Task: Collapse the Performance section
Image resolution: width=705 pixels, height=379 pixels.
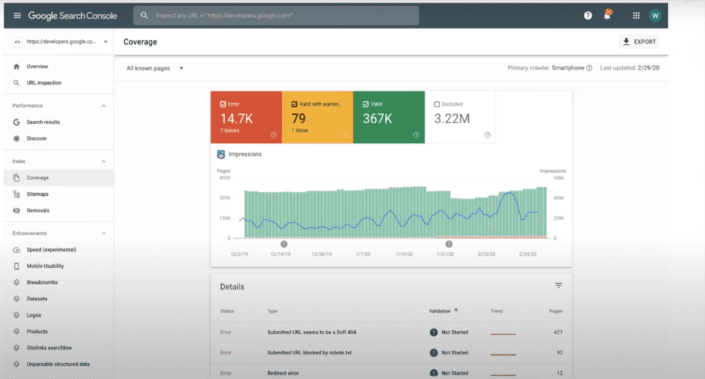Action: [x=103, y=106]
